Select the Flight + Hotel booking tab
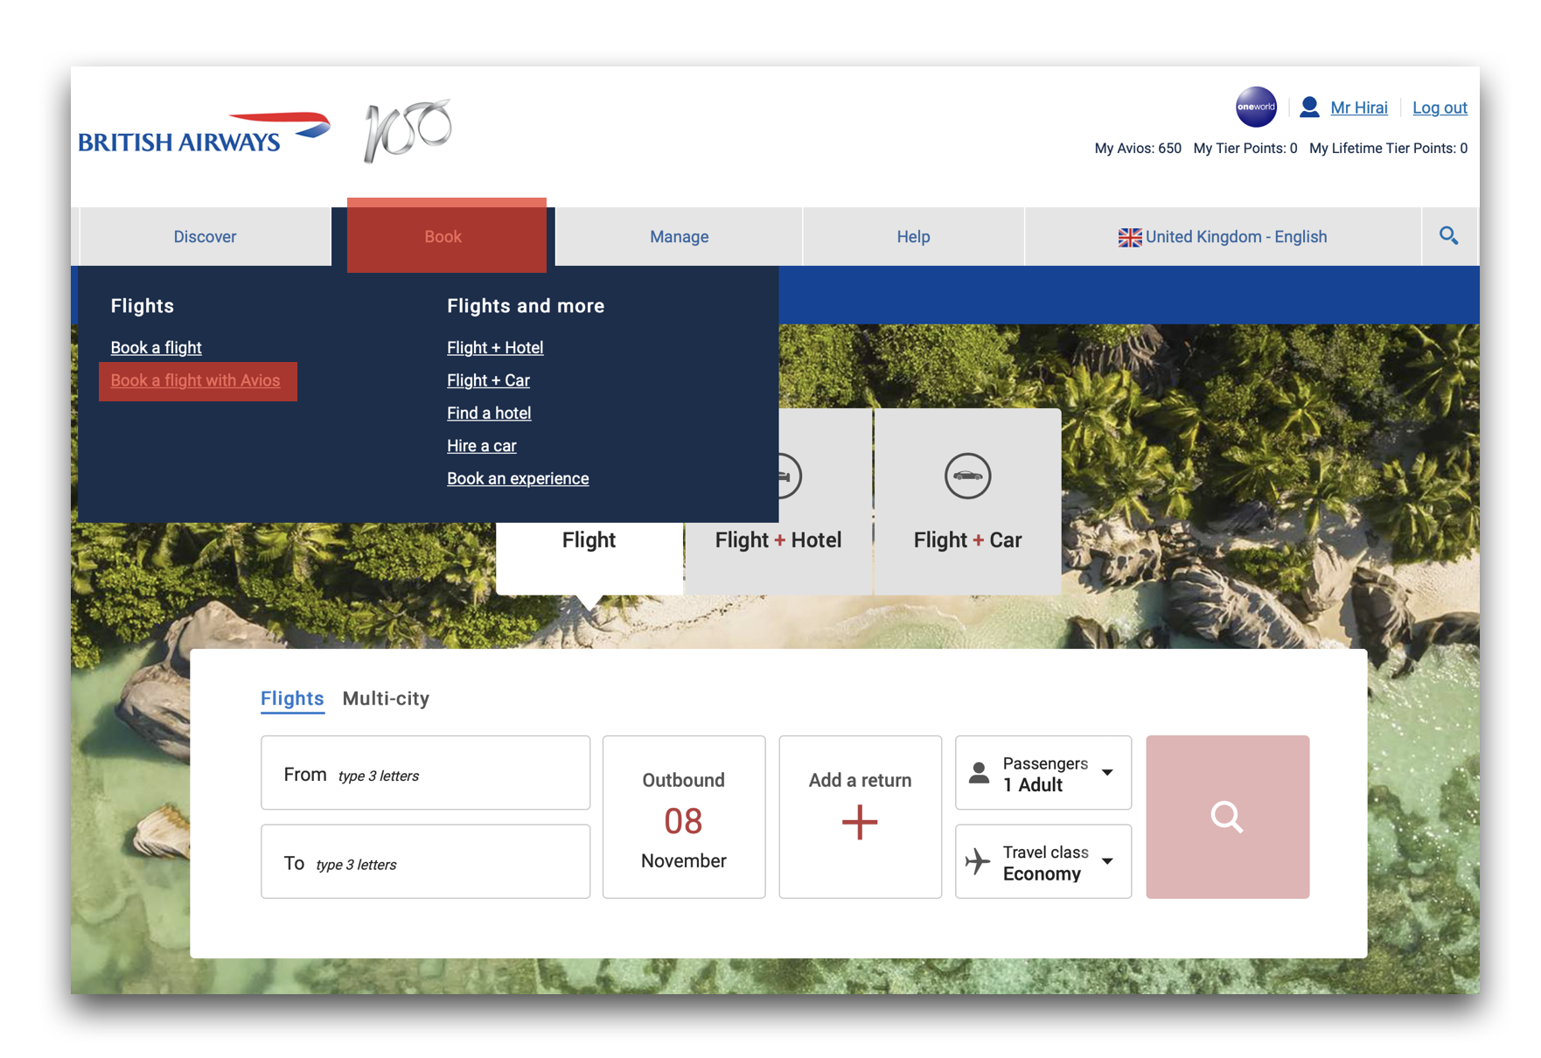 coord(778,540)
